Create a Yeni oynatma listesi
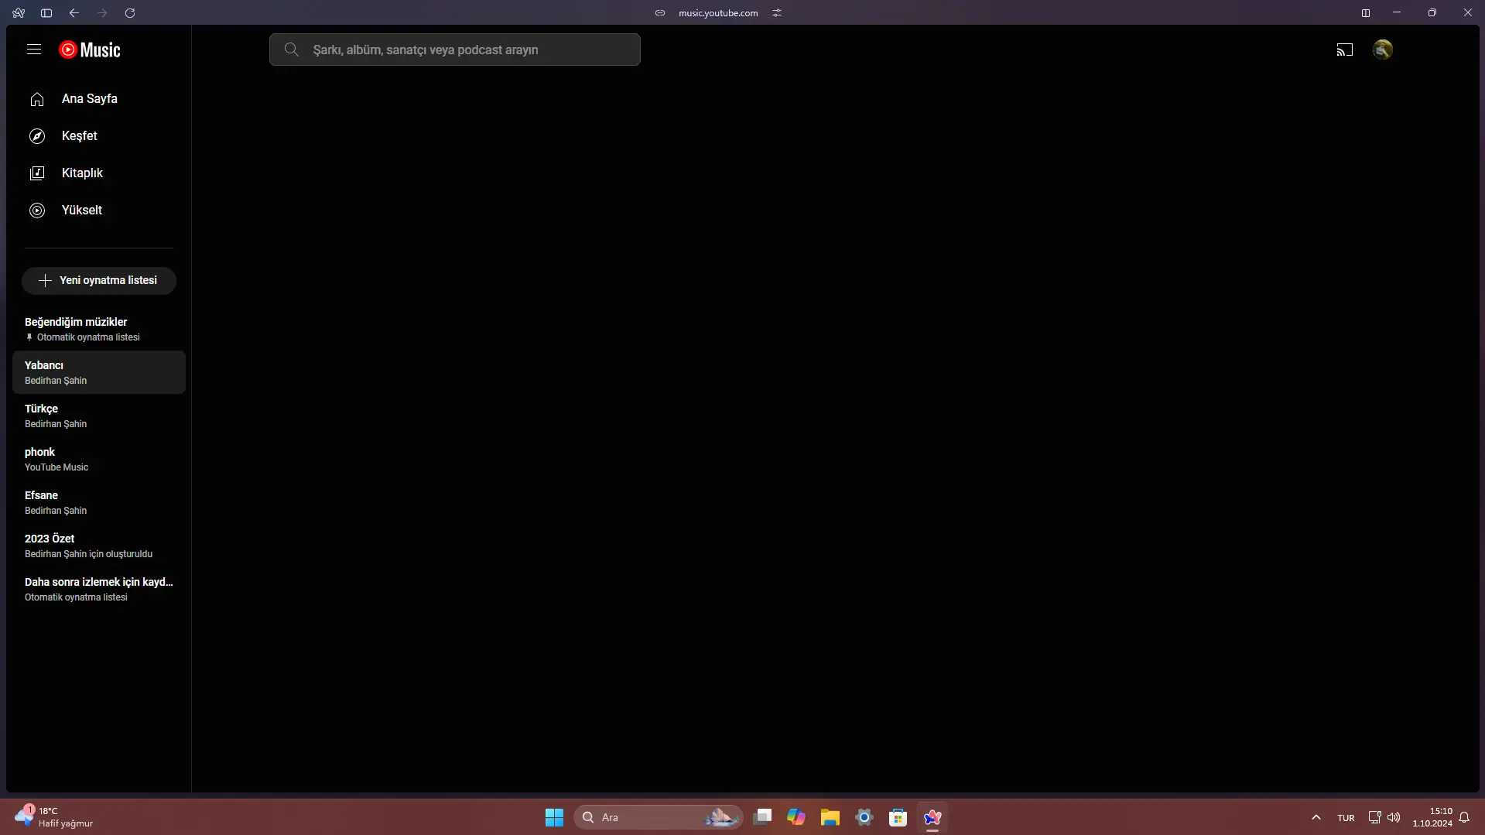 99,280
